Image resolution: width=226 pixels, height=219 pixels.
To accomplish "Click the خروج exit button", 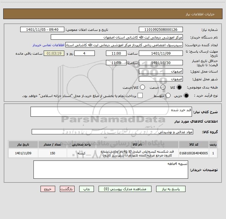I will [x=48, y=189].
